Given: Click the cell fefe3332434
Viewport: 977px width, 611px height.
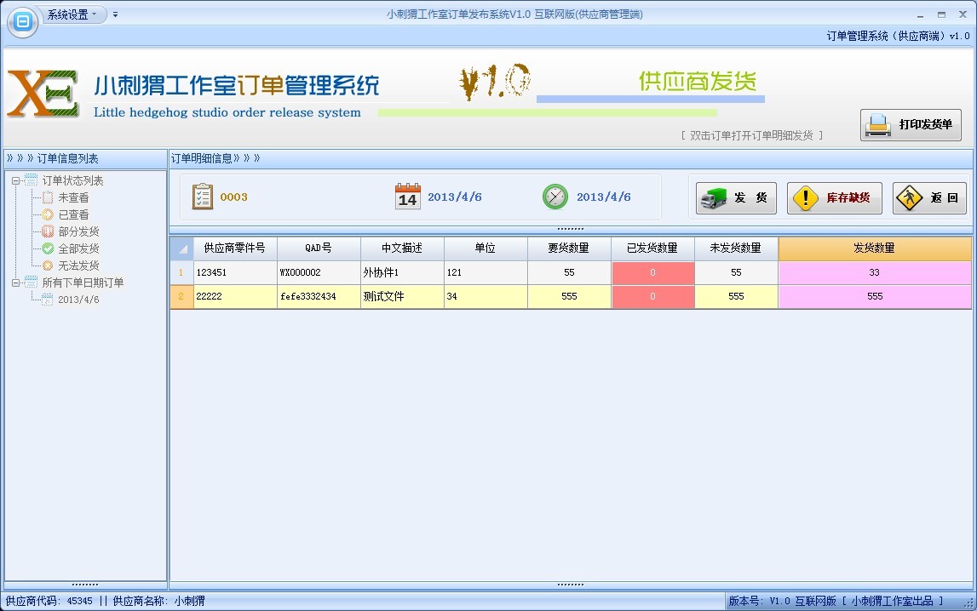Looking at the screenshot, I should click(x=319, y=297).
